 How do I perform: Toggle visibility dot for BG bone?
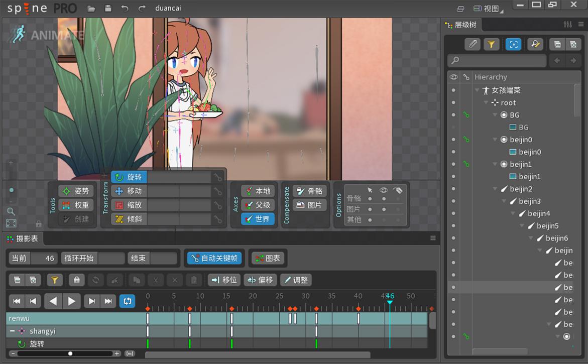click(453, 115)
